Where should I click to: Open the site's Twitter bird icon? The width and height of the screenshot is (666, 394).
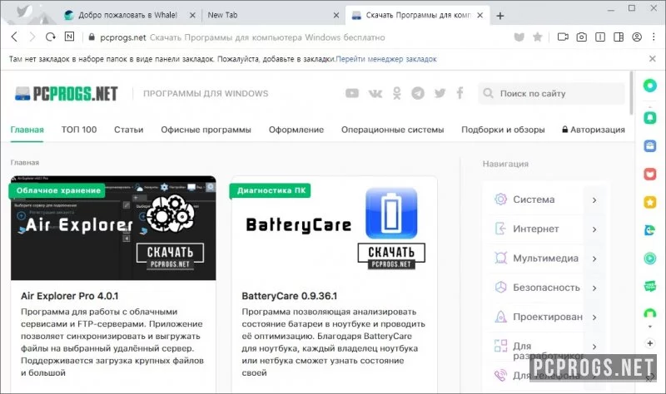(x=440, y=93)
